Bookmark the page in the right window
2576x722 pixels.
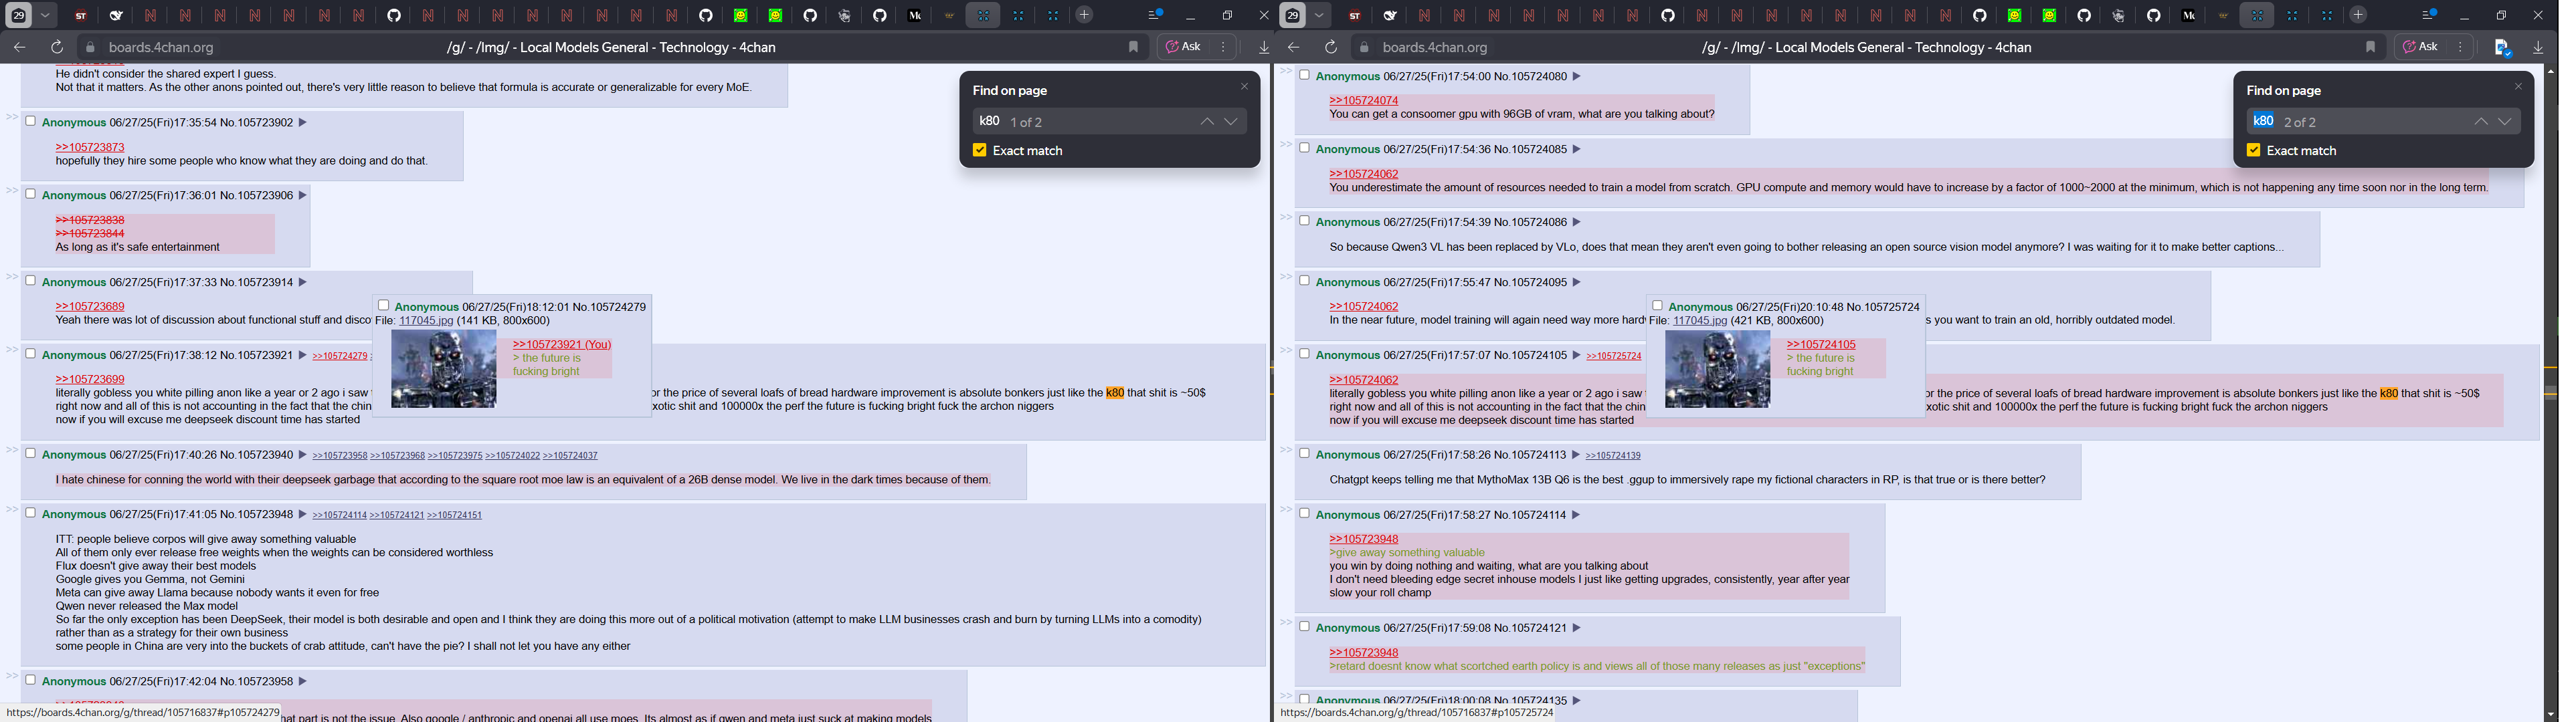tap(2370, 47)
